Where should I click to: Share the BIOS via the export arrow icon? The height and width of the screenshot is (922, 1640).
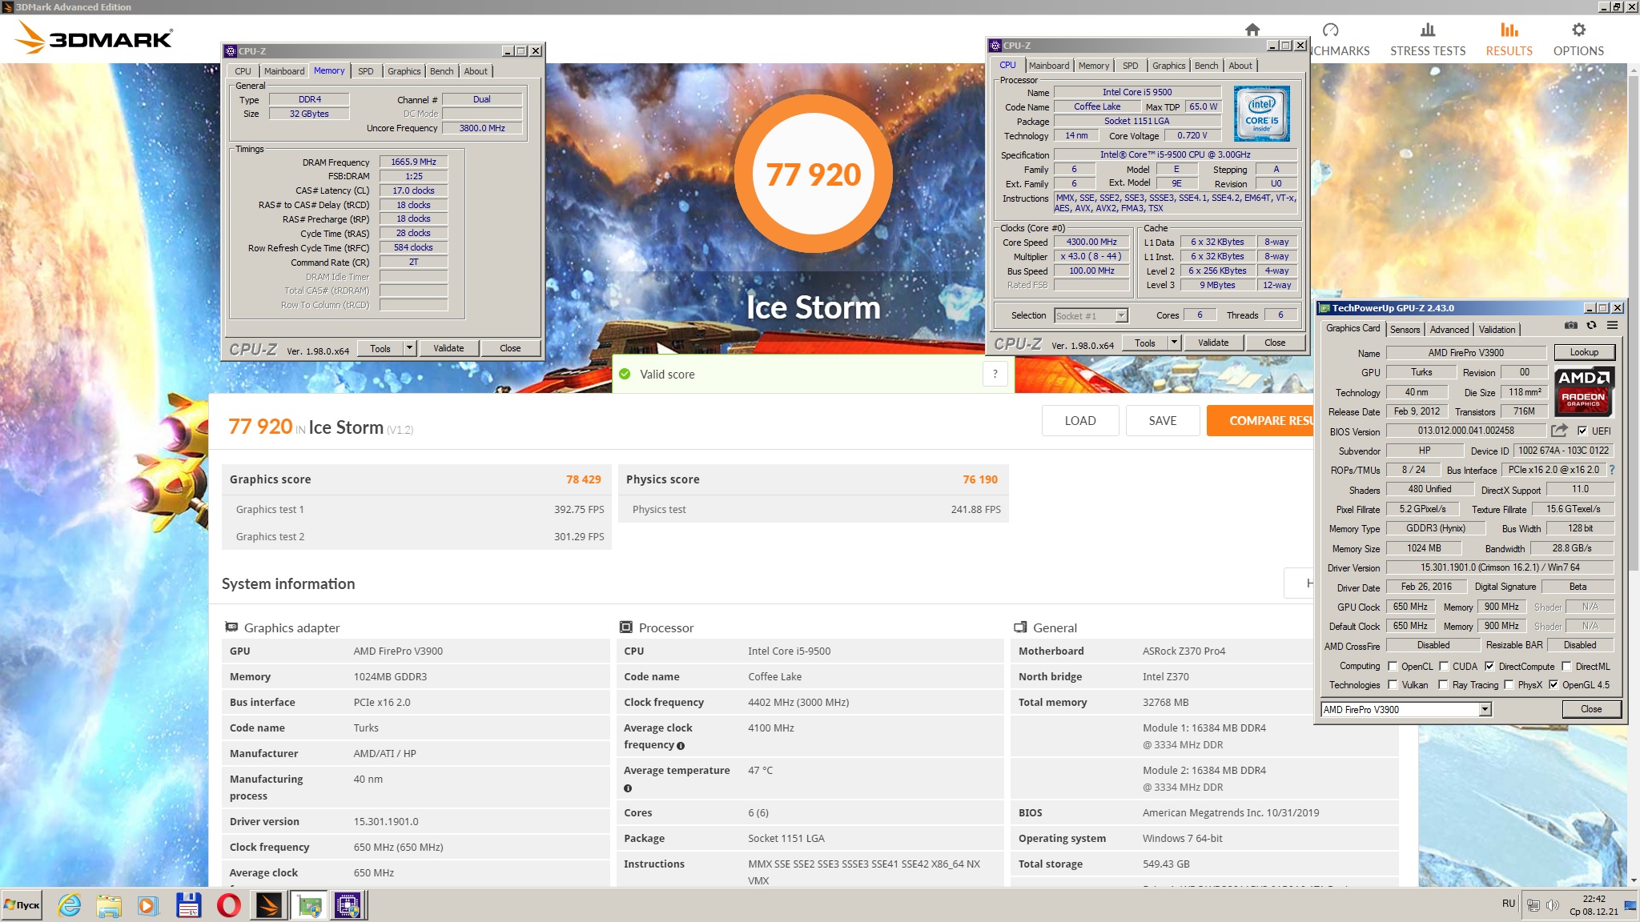tap(1558, 431)
